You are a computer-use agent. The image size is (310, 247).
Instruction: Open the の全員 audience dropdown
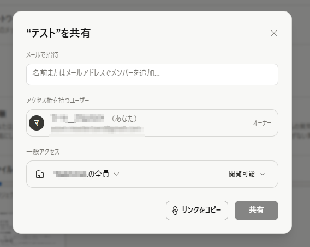[x=86, y=174]
